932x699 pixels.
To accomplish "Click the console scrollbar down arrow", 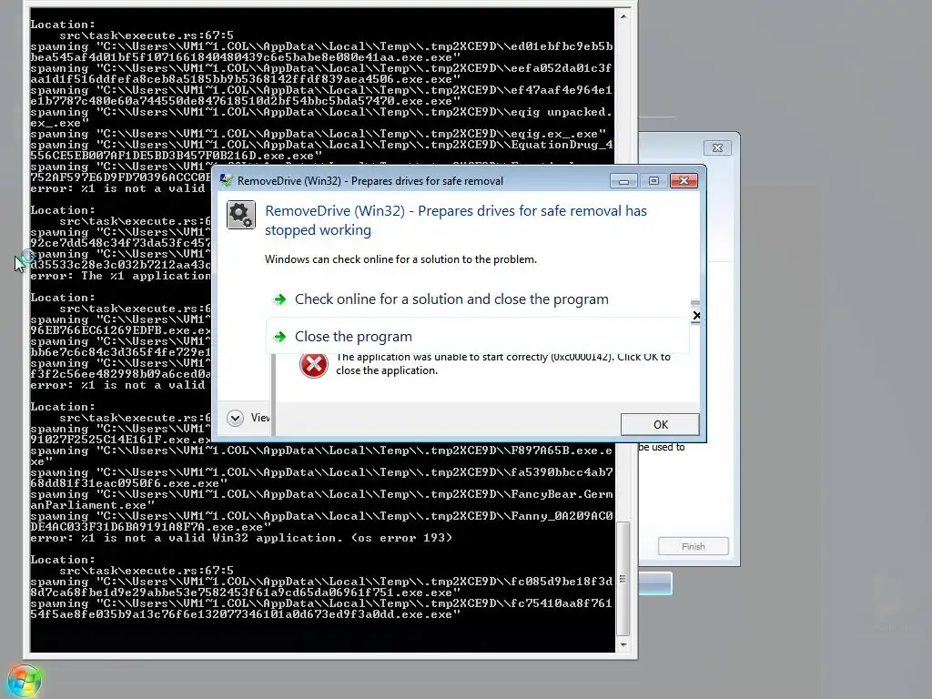I will point(623,644).
